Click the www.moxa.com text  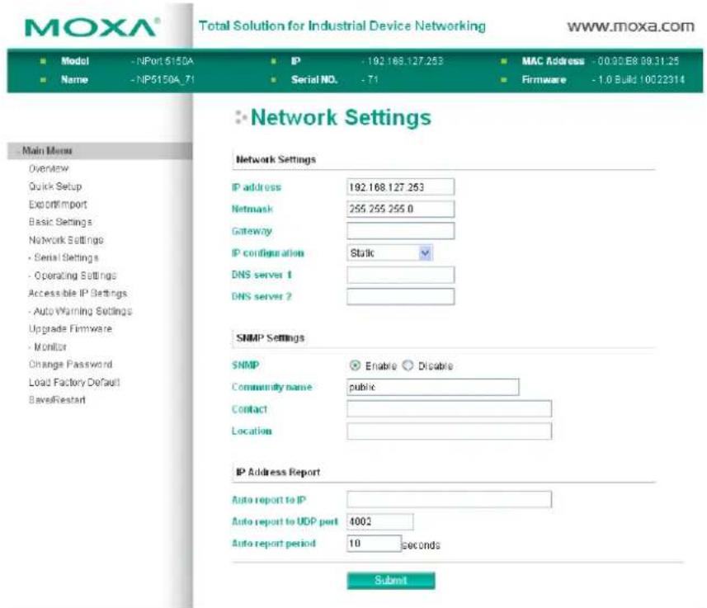point(630,26)
